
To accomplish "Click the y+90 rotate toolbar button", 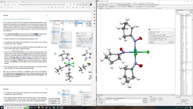I will coord(144,8).
